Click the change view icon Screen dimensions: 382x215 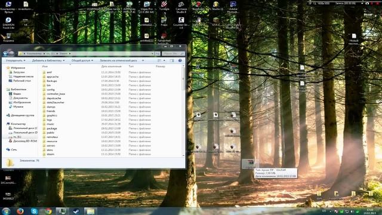159,60
